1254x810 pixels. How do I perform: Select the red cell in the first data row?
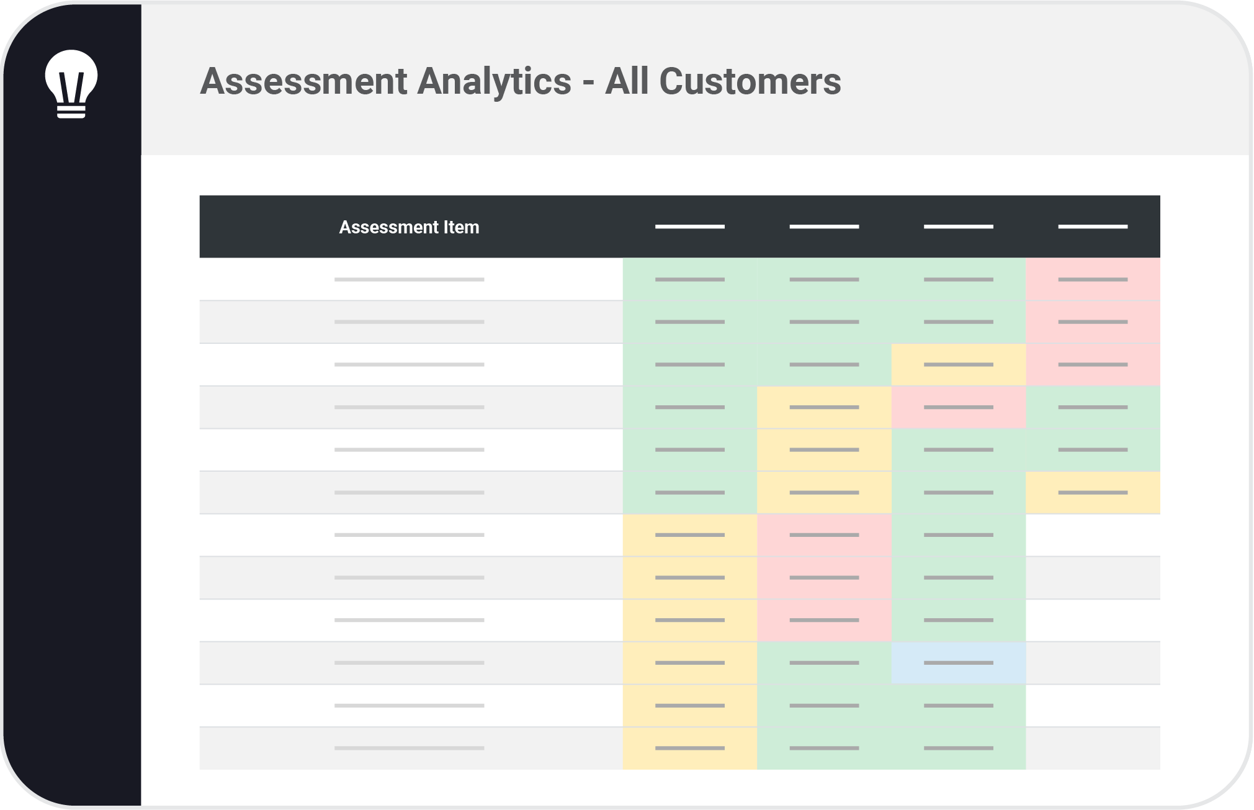1093,279
